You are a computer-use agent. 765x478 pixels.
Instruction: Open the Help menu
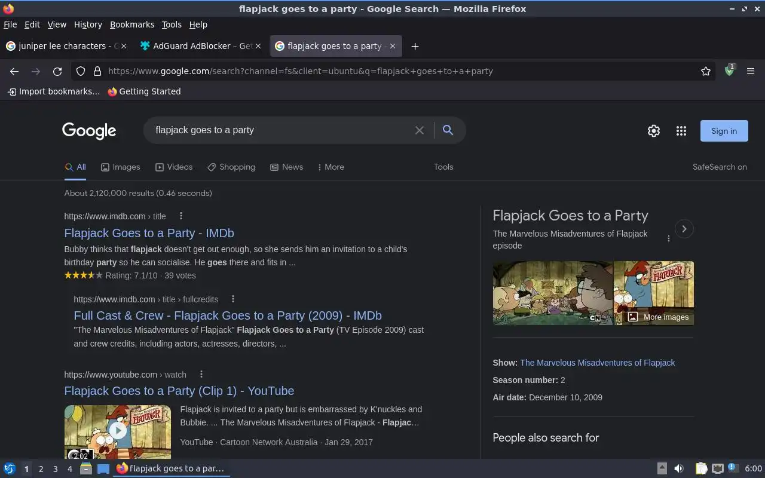coord(198,24)
